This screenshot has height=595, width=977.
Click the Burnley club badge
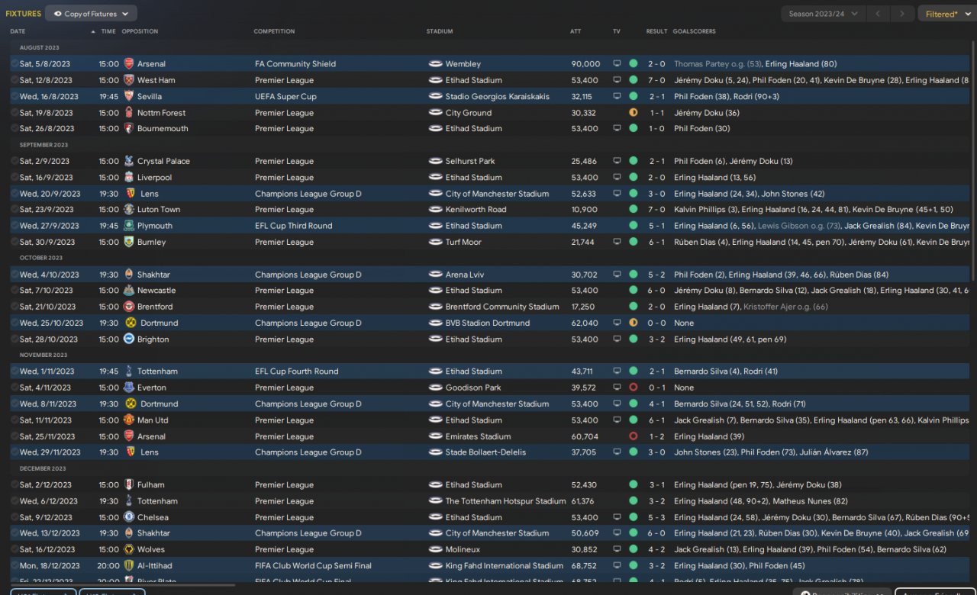tap(128, 242)
